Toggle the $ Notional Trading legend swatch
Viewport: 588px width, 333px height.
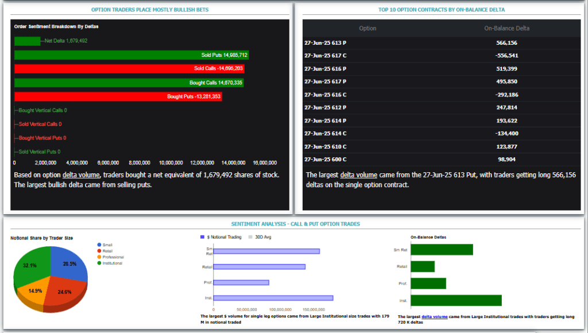point(203,237)
